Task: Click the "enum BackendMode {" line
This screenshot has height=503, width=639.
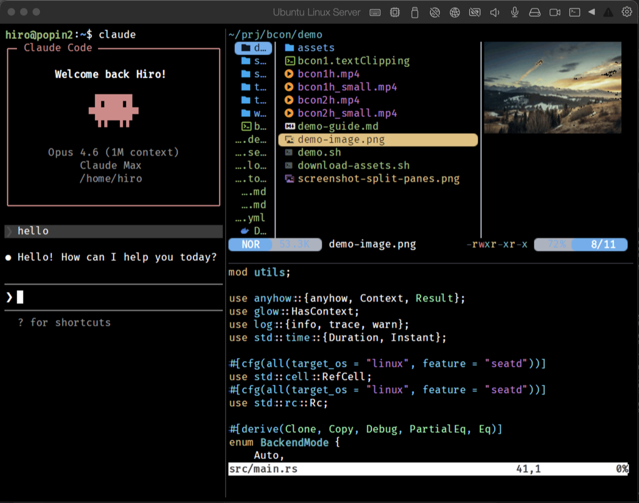Action: 284,442
